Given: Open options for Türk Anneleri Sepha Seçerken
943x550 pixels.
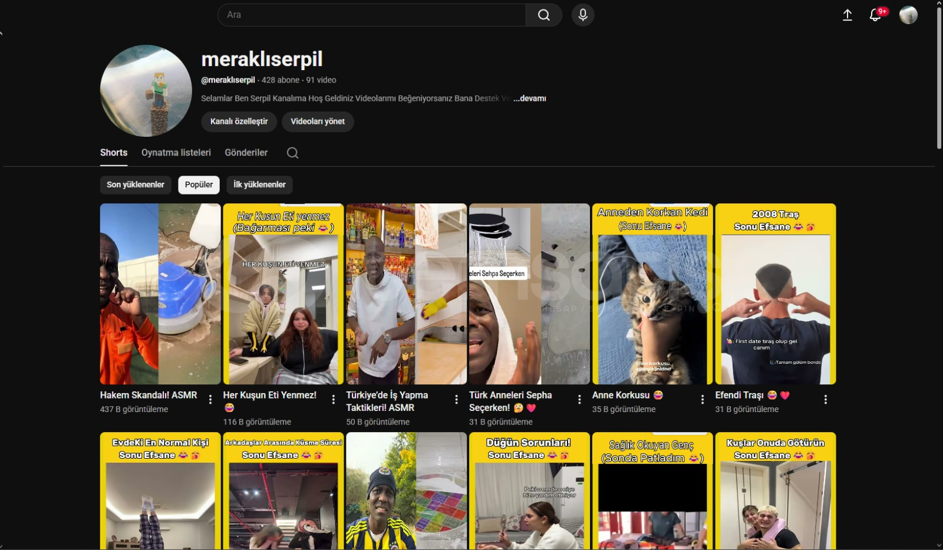Looking at the screenshot, I should (580, 400).
